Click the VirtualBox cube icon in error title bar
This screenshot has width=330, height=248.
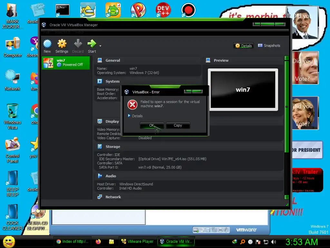tap(127, 92)
